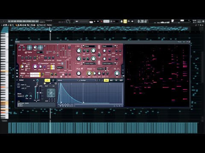Click the Blur harm knob

(35, 57)
